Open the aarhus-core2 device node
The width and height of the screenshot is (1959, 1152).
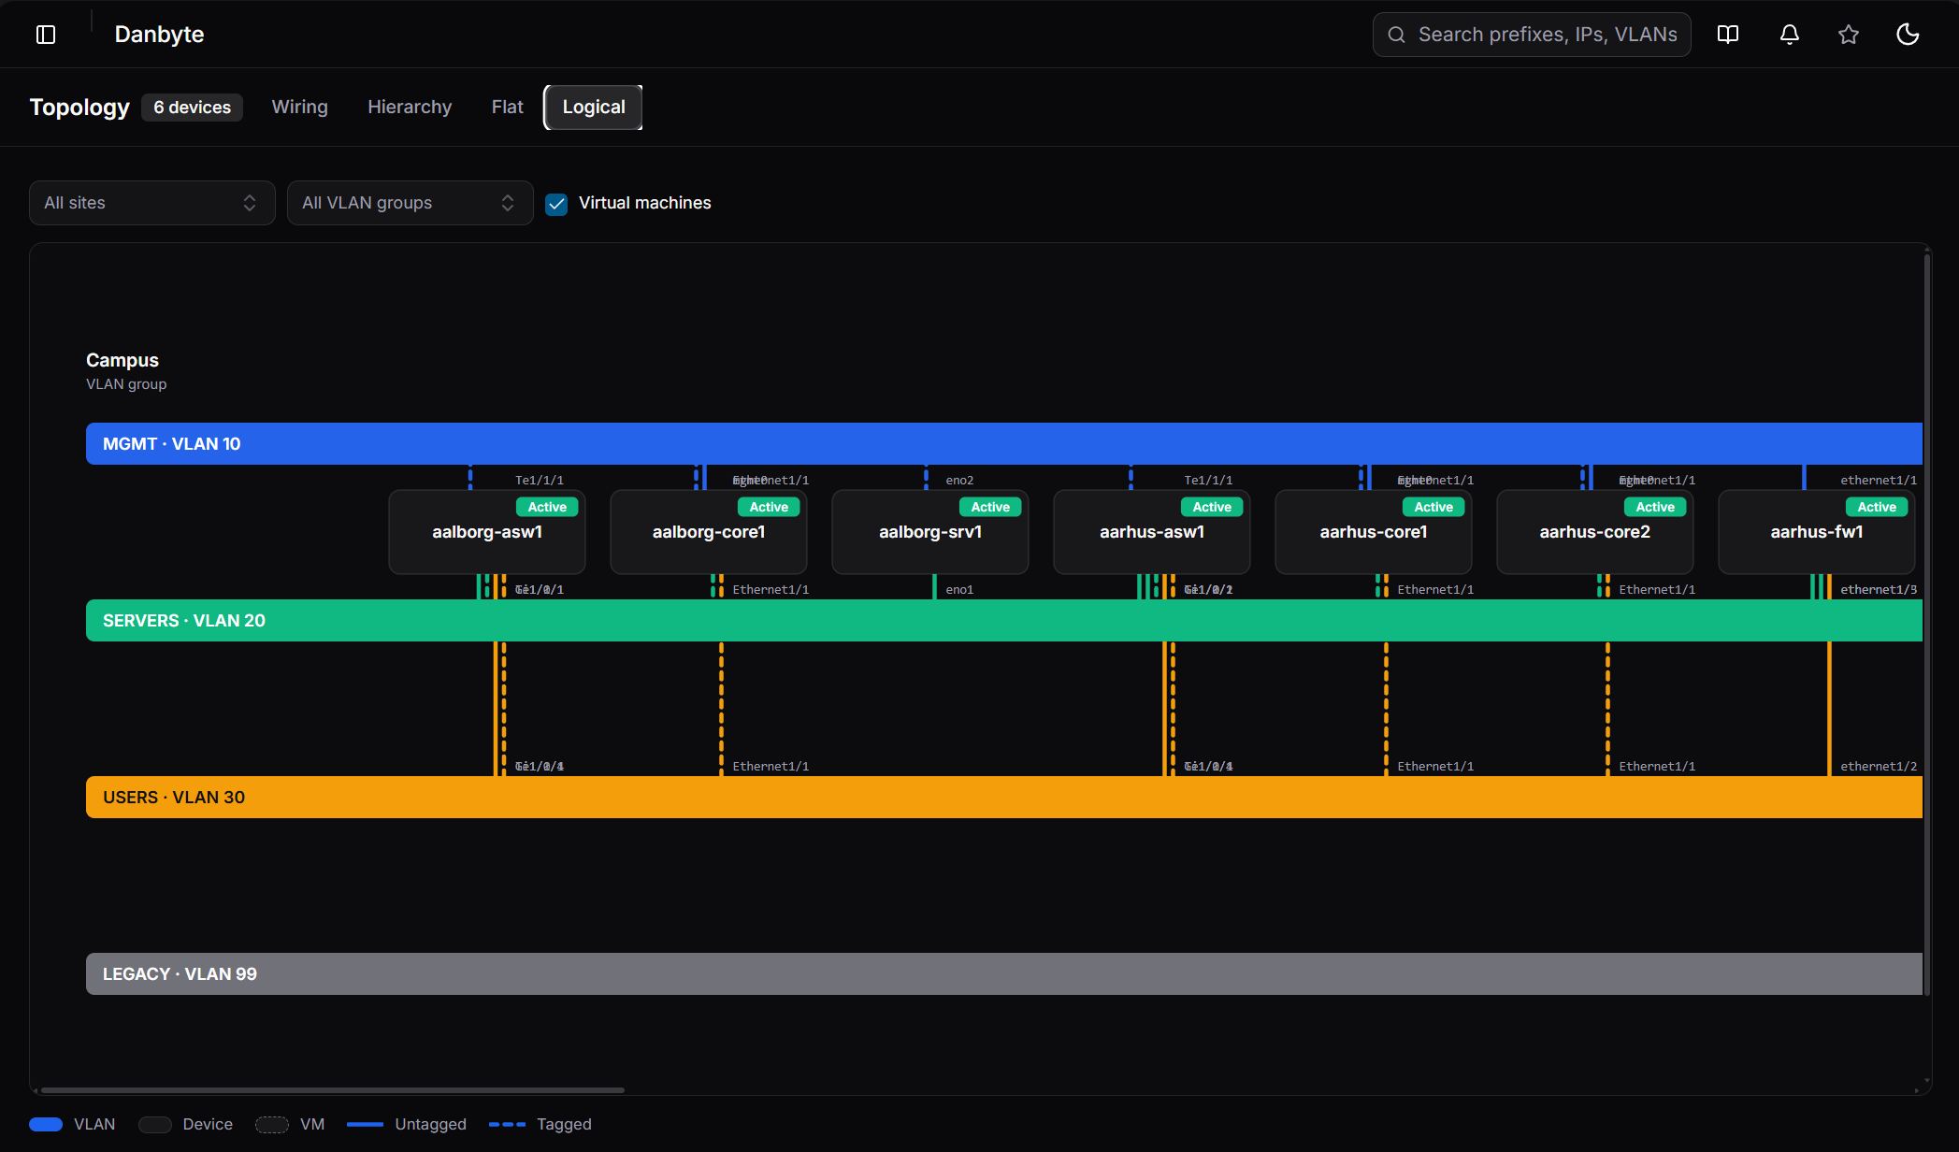point(1595,532)
